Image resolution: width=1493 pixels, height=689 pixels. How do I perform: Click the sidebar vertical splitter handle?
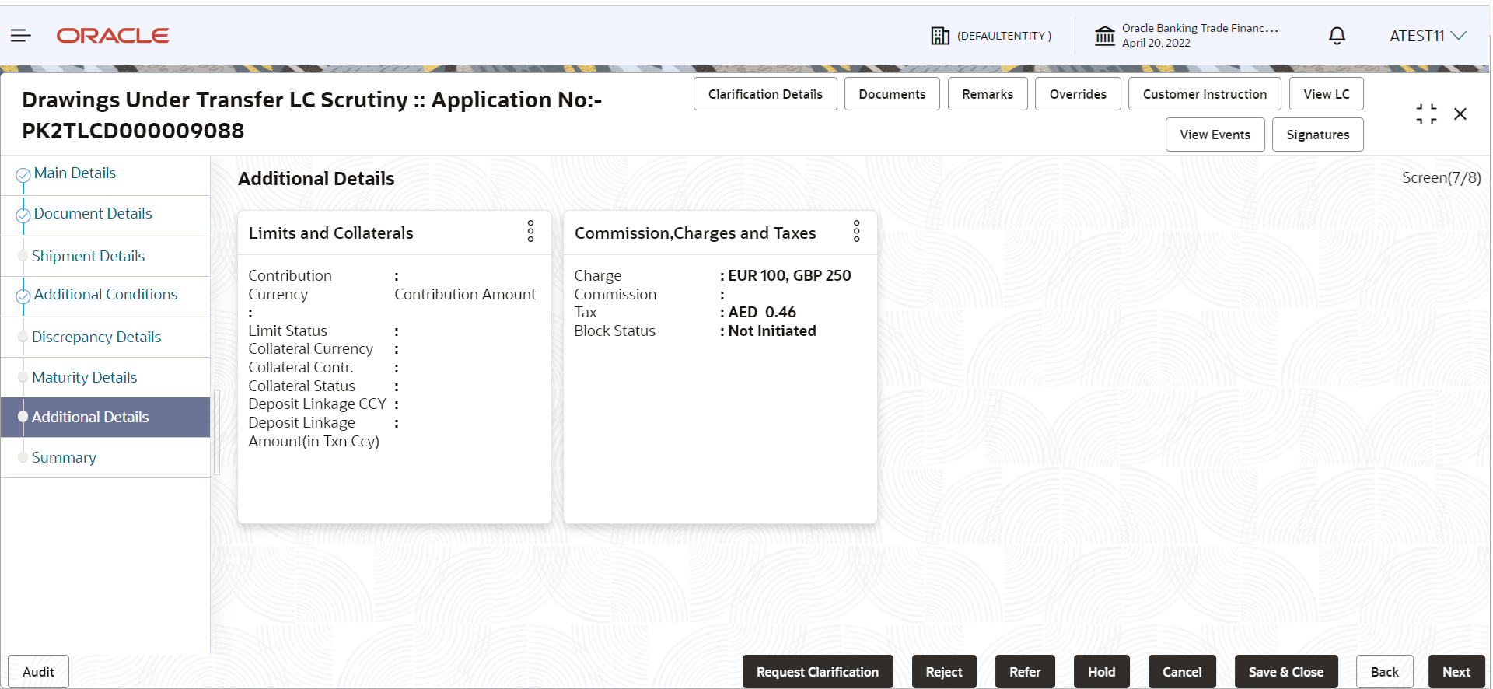[217, 432]
